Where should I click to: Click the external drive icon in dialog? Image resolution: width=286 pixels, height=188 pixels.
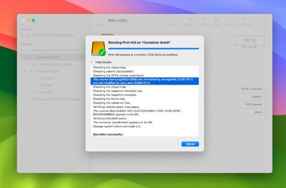click(x=98, y=47)
